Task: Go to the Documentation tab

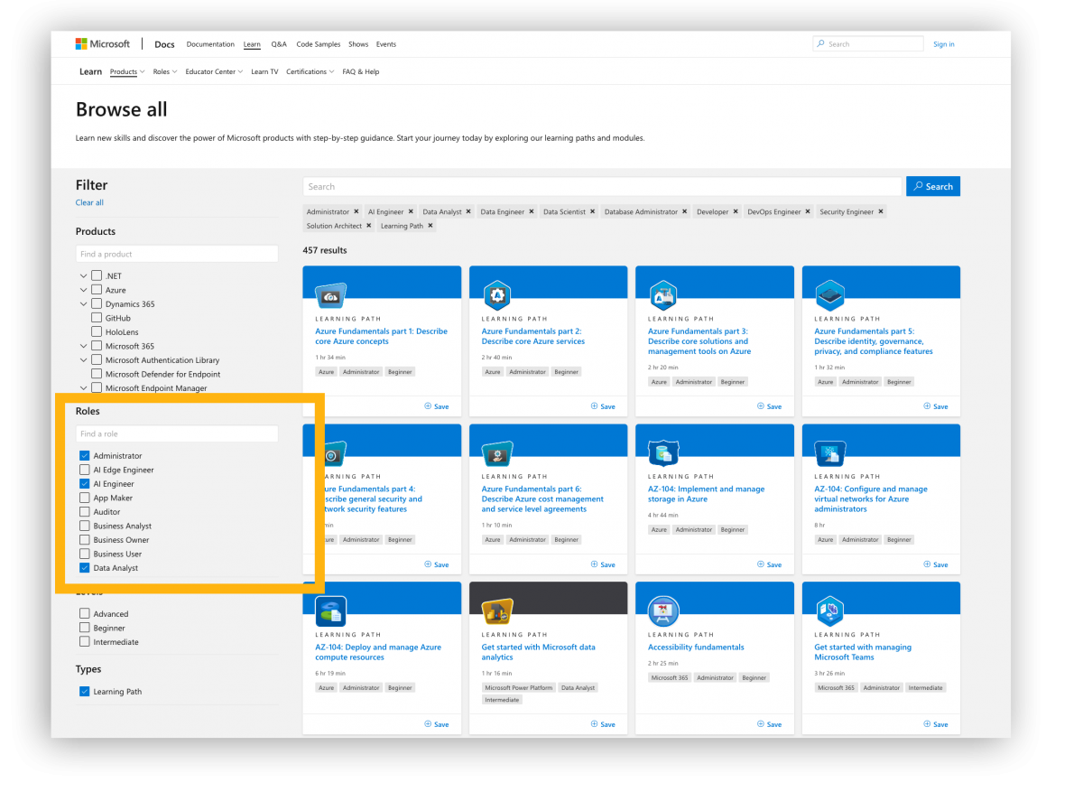Action: point(210,44)
